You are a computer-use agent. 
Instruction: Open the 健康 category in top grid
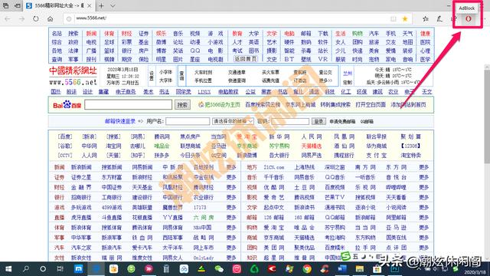pos(425,34)
